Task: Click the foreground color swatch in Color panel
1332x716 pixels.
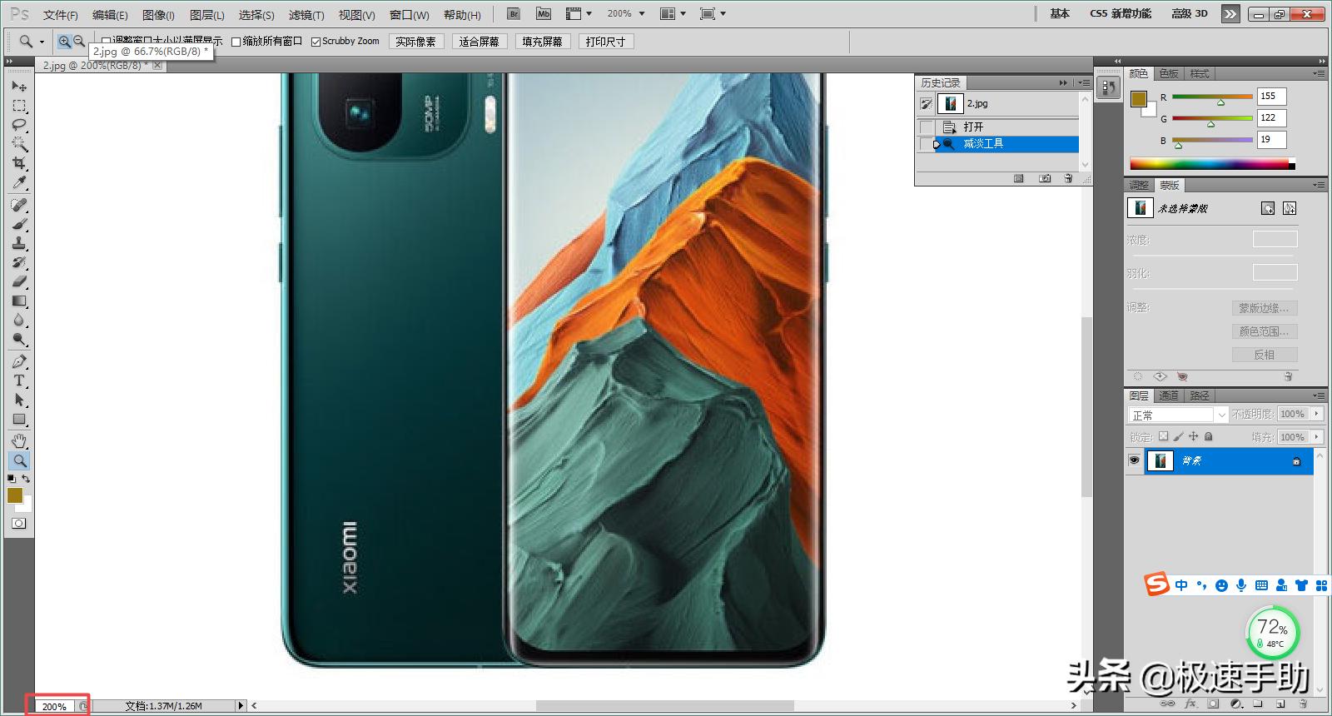Action: (x=1138, y=99)
